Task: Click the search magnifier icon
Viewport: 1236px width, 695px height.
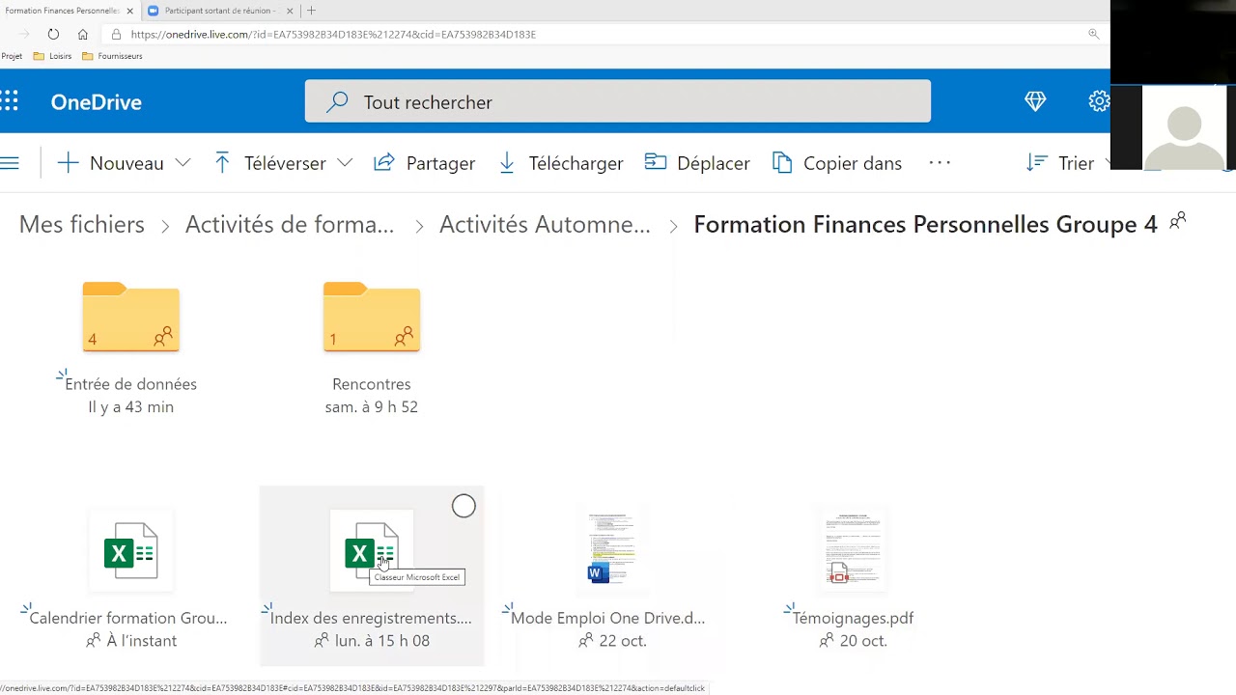Action: pyautogui.click(x=337, y=101)
